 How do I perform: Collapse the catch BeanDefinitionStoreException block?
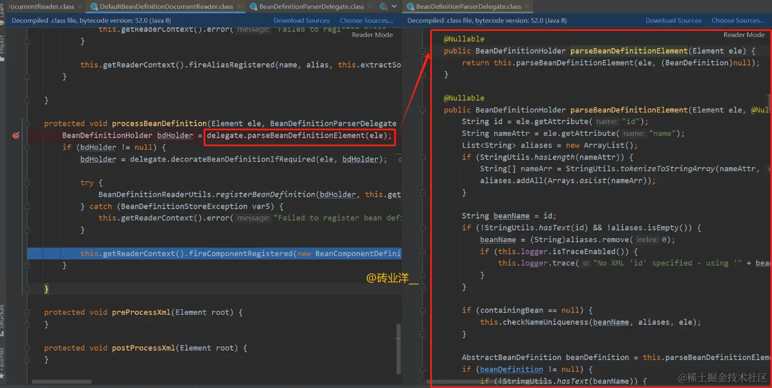[x=27, y=206]
